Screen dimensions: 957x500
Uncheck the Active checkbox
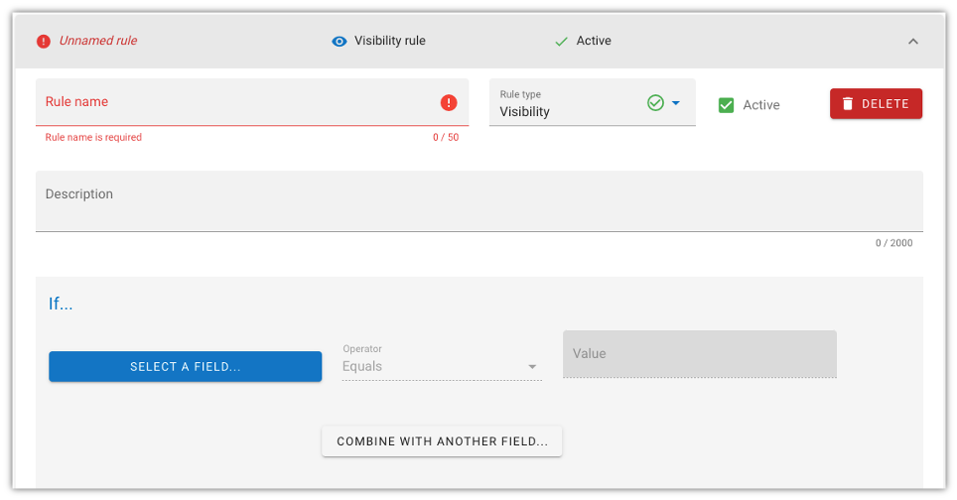pyautogui.click(x=727, y=105)
